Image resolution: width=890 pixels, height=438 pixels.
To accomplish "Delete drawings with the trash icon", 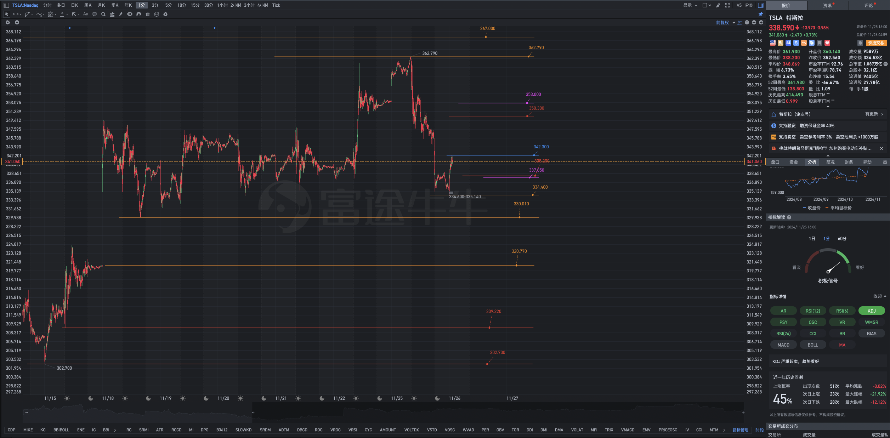I will pyautogui.click(x=148, y=14).
